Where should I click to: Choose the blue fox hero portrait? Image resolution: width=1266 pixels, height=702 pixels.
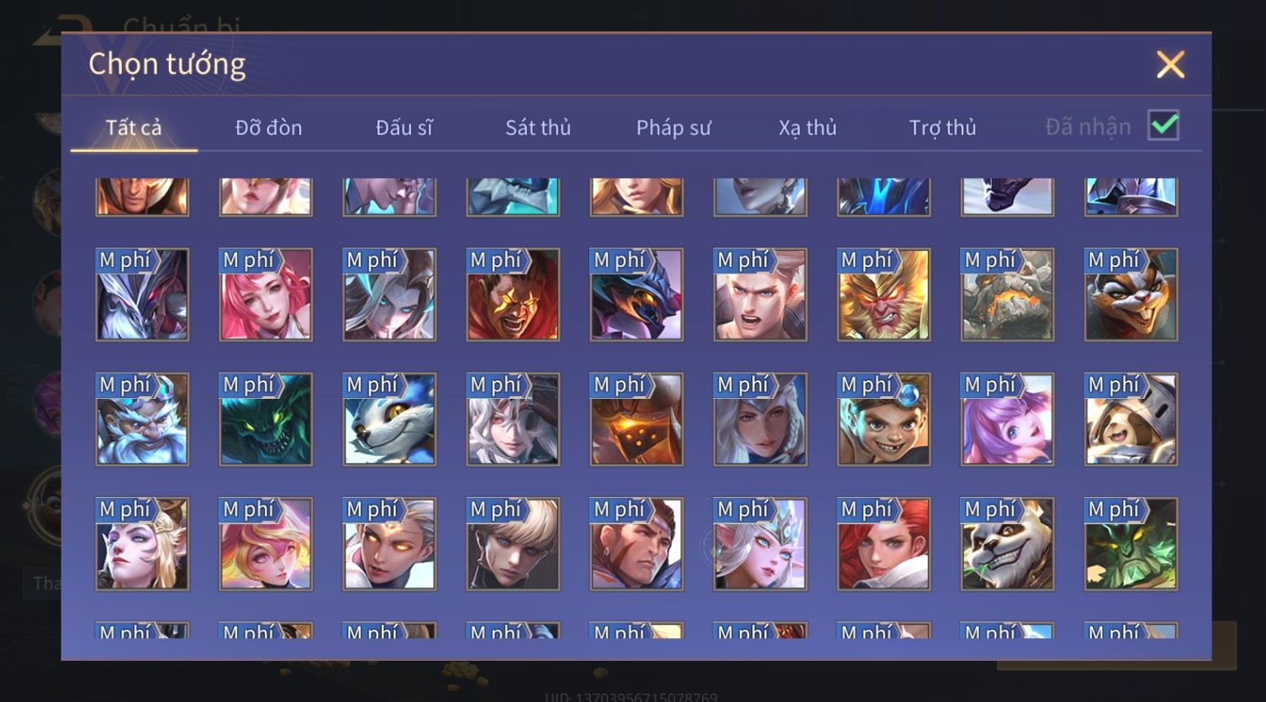(x=389, y=419)
